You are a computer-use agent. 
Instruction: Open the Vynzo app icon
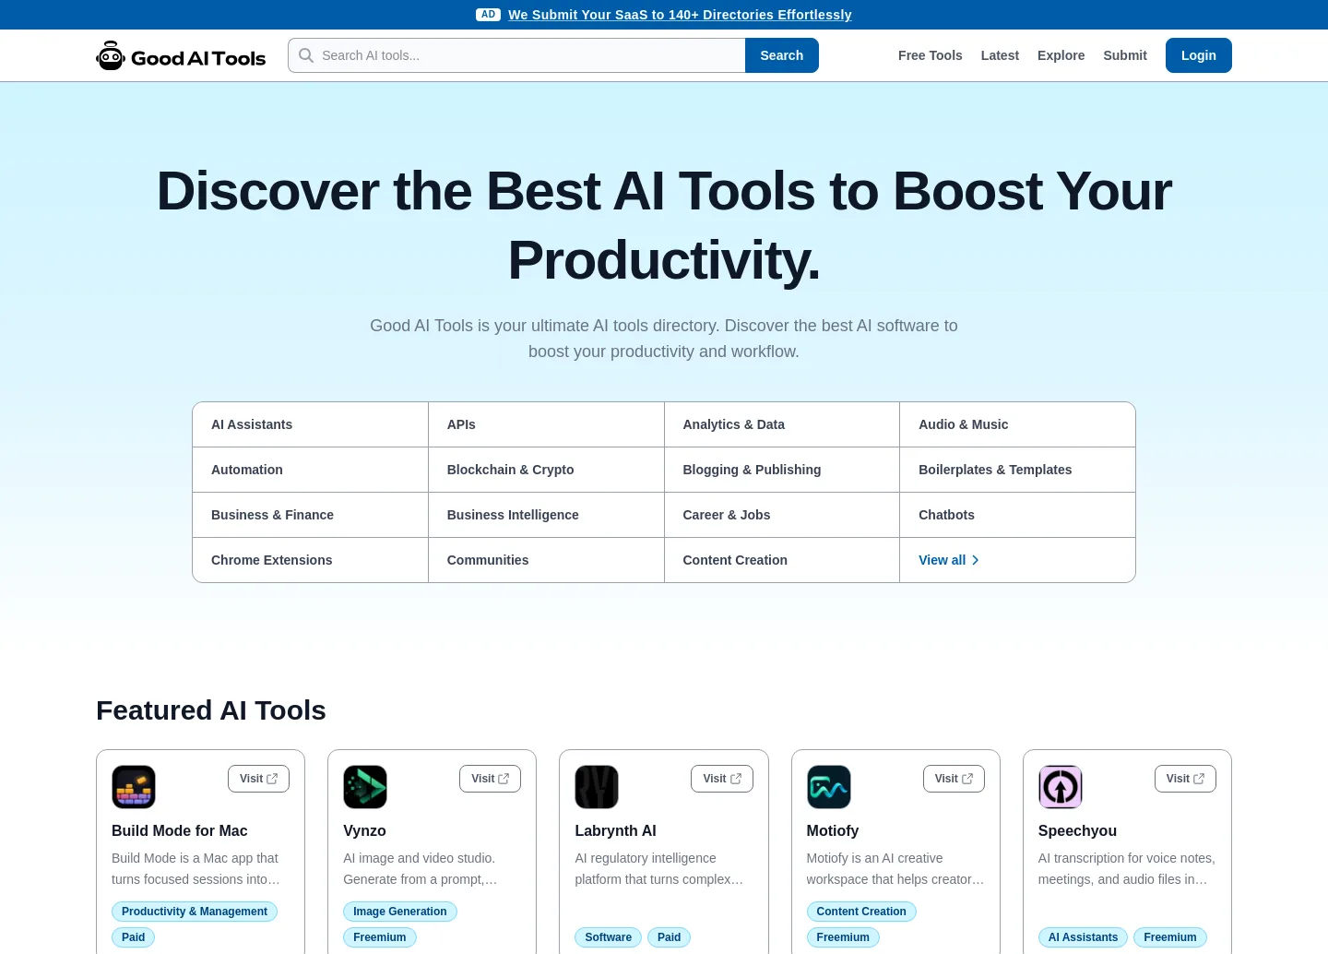[x=365, y=787]
